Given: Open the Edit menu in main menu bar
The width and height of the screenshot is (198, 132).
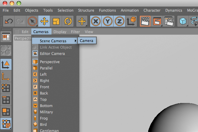Looking at the screenshot, I should 17,10.
